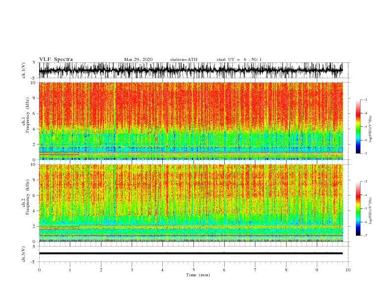392x303 pixels.
Task: Click the ch.3 flat waveform trace
Action: coord(191,253)
